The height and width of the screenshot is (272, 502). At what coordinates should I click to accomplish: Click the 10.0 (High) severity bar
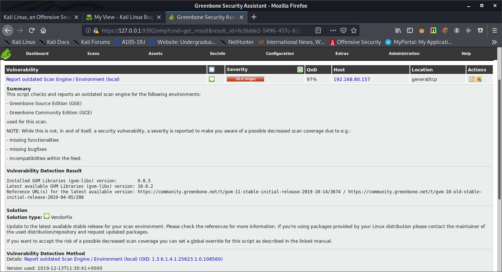[x=245, y=79]
